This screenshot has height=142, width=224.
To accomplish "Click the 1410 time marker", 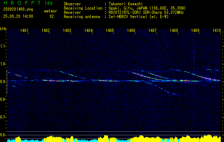I will point(217,30).
